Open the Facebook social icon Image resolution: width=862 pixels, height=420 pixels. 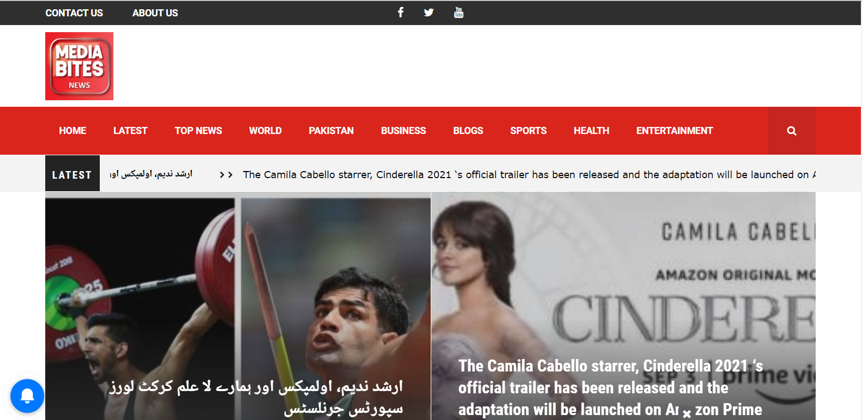tap(401, 12)
